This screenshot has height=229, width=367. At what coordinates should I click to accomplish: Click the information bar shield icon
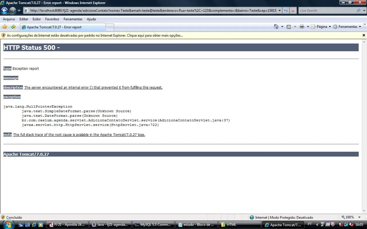(3, 35)
